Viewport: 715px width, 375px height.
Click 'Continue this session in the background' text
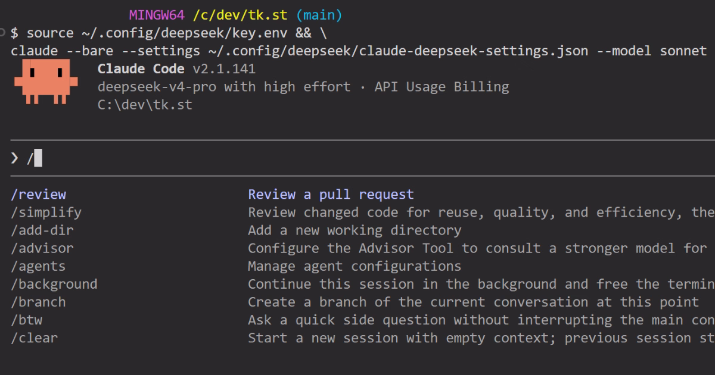481,284
